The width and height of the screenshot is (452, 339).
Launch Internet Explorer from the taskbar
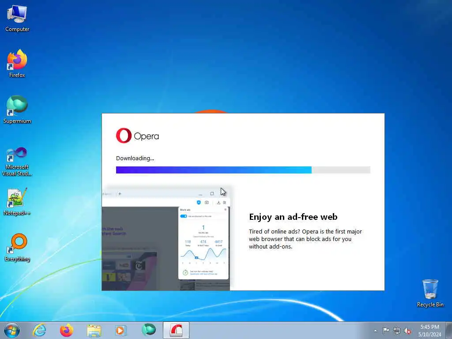pos(39,330)
